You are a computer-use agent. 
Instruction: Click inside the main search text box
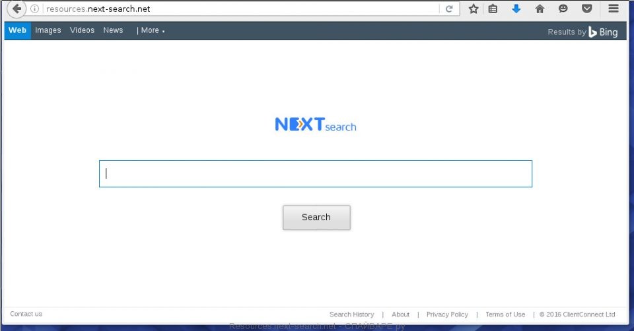point(316,174)
